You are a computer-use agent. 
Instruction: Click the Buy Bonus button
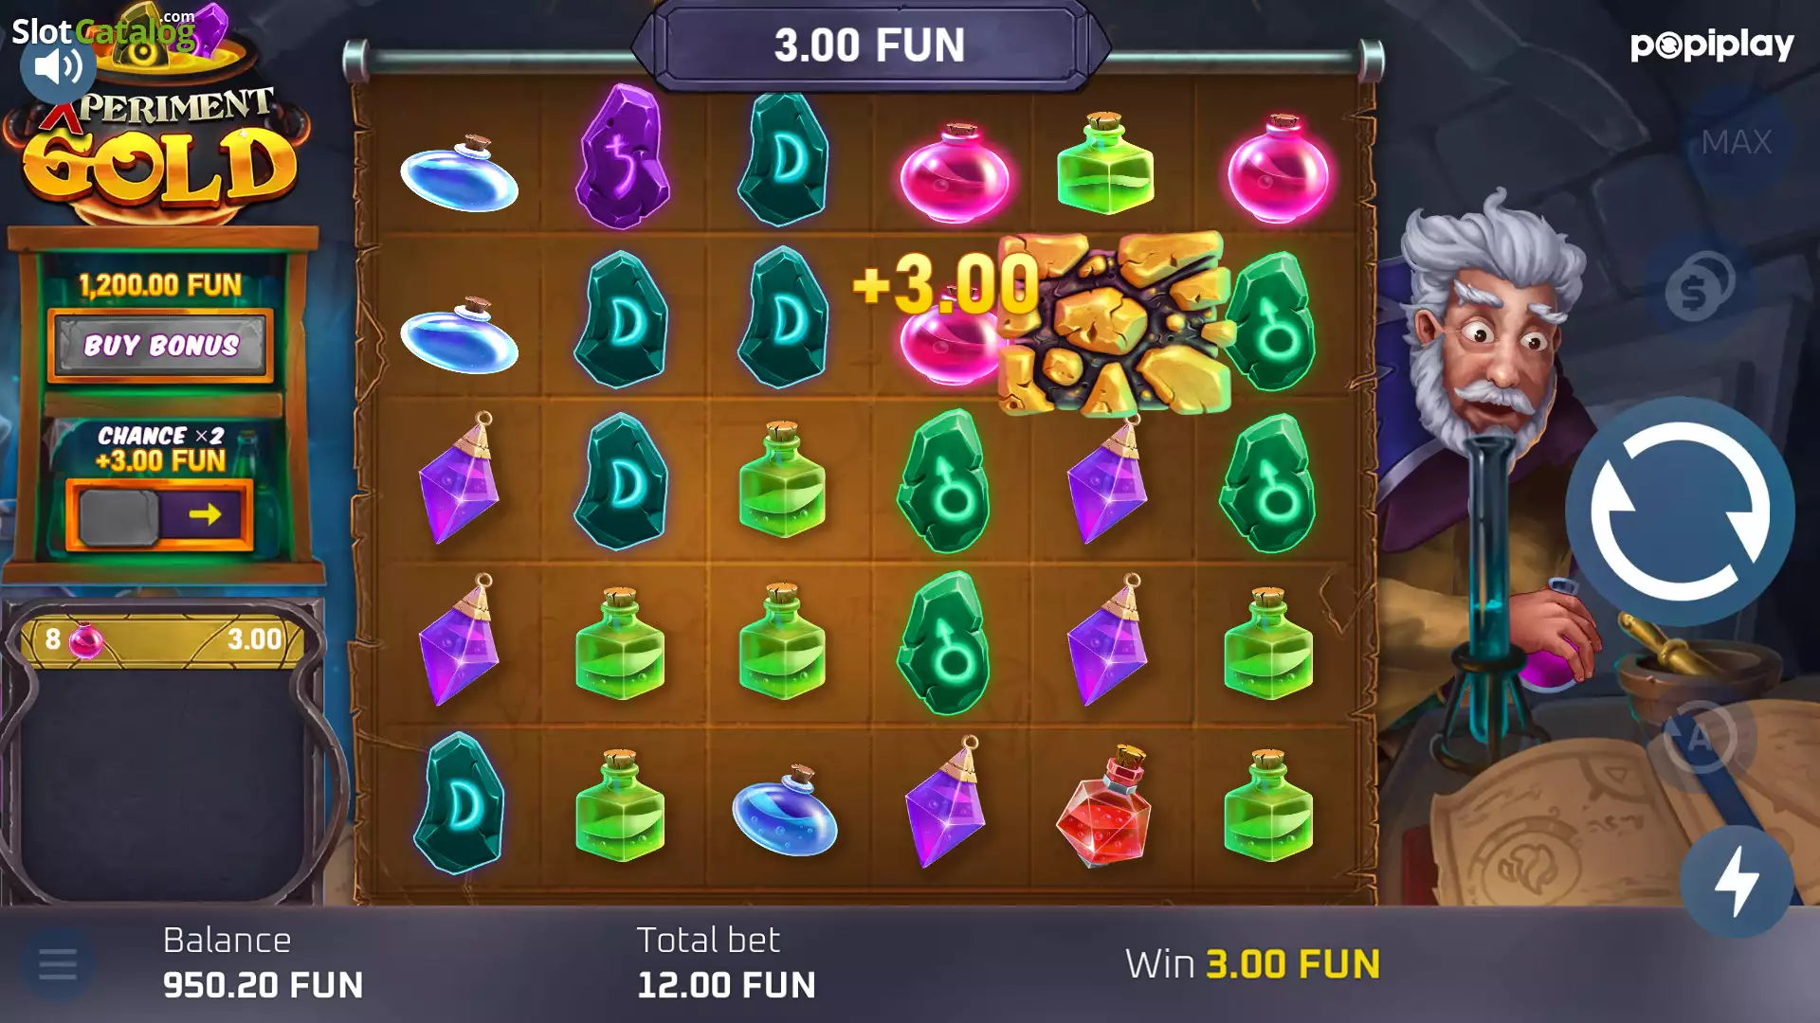coord(161,345)
